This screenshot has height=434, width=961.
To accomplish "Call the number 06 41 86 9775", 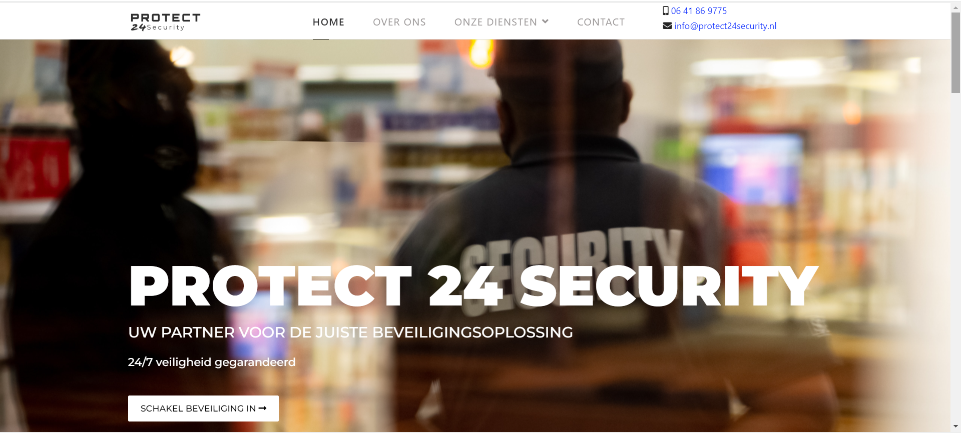I will [699, 10].
